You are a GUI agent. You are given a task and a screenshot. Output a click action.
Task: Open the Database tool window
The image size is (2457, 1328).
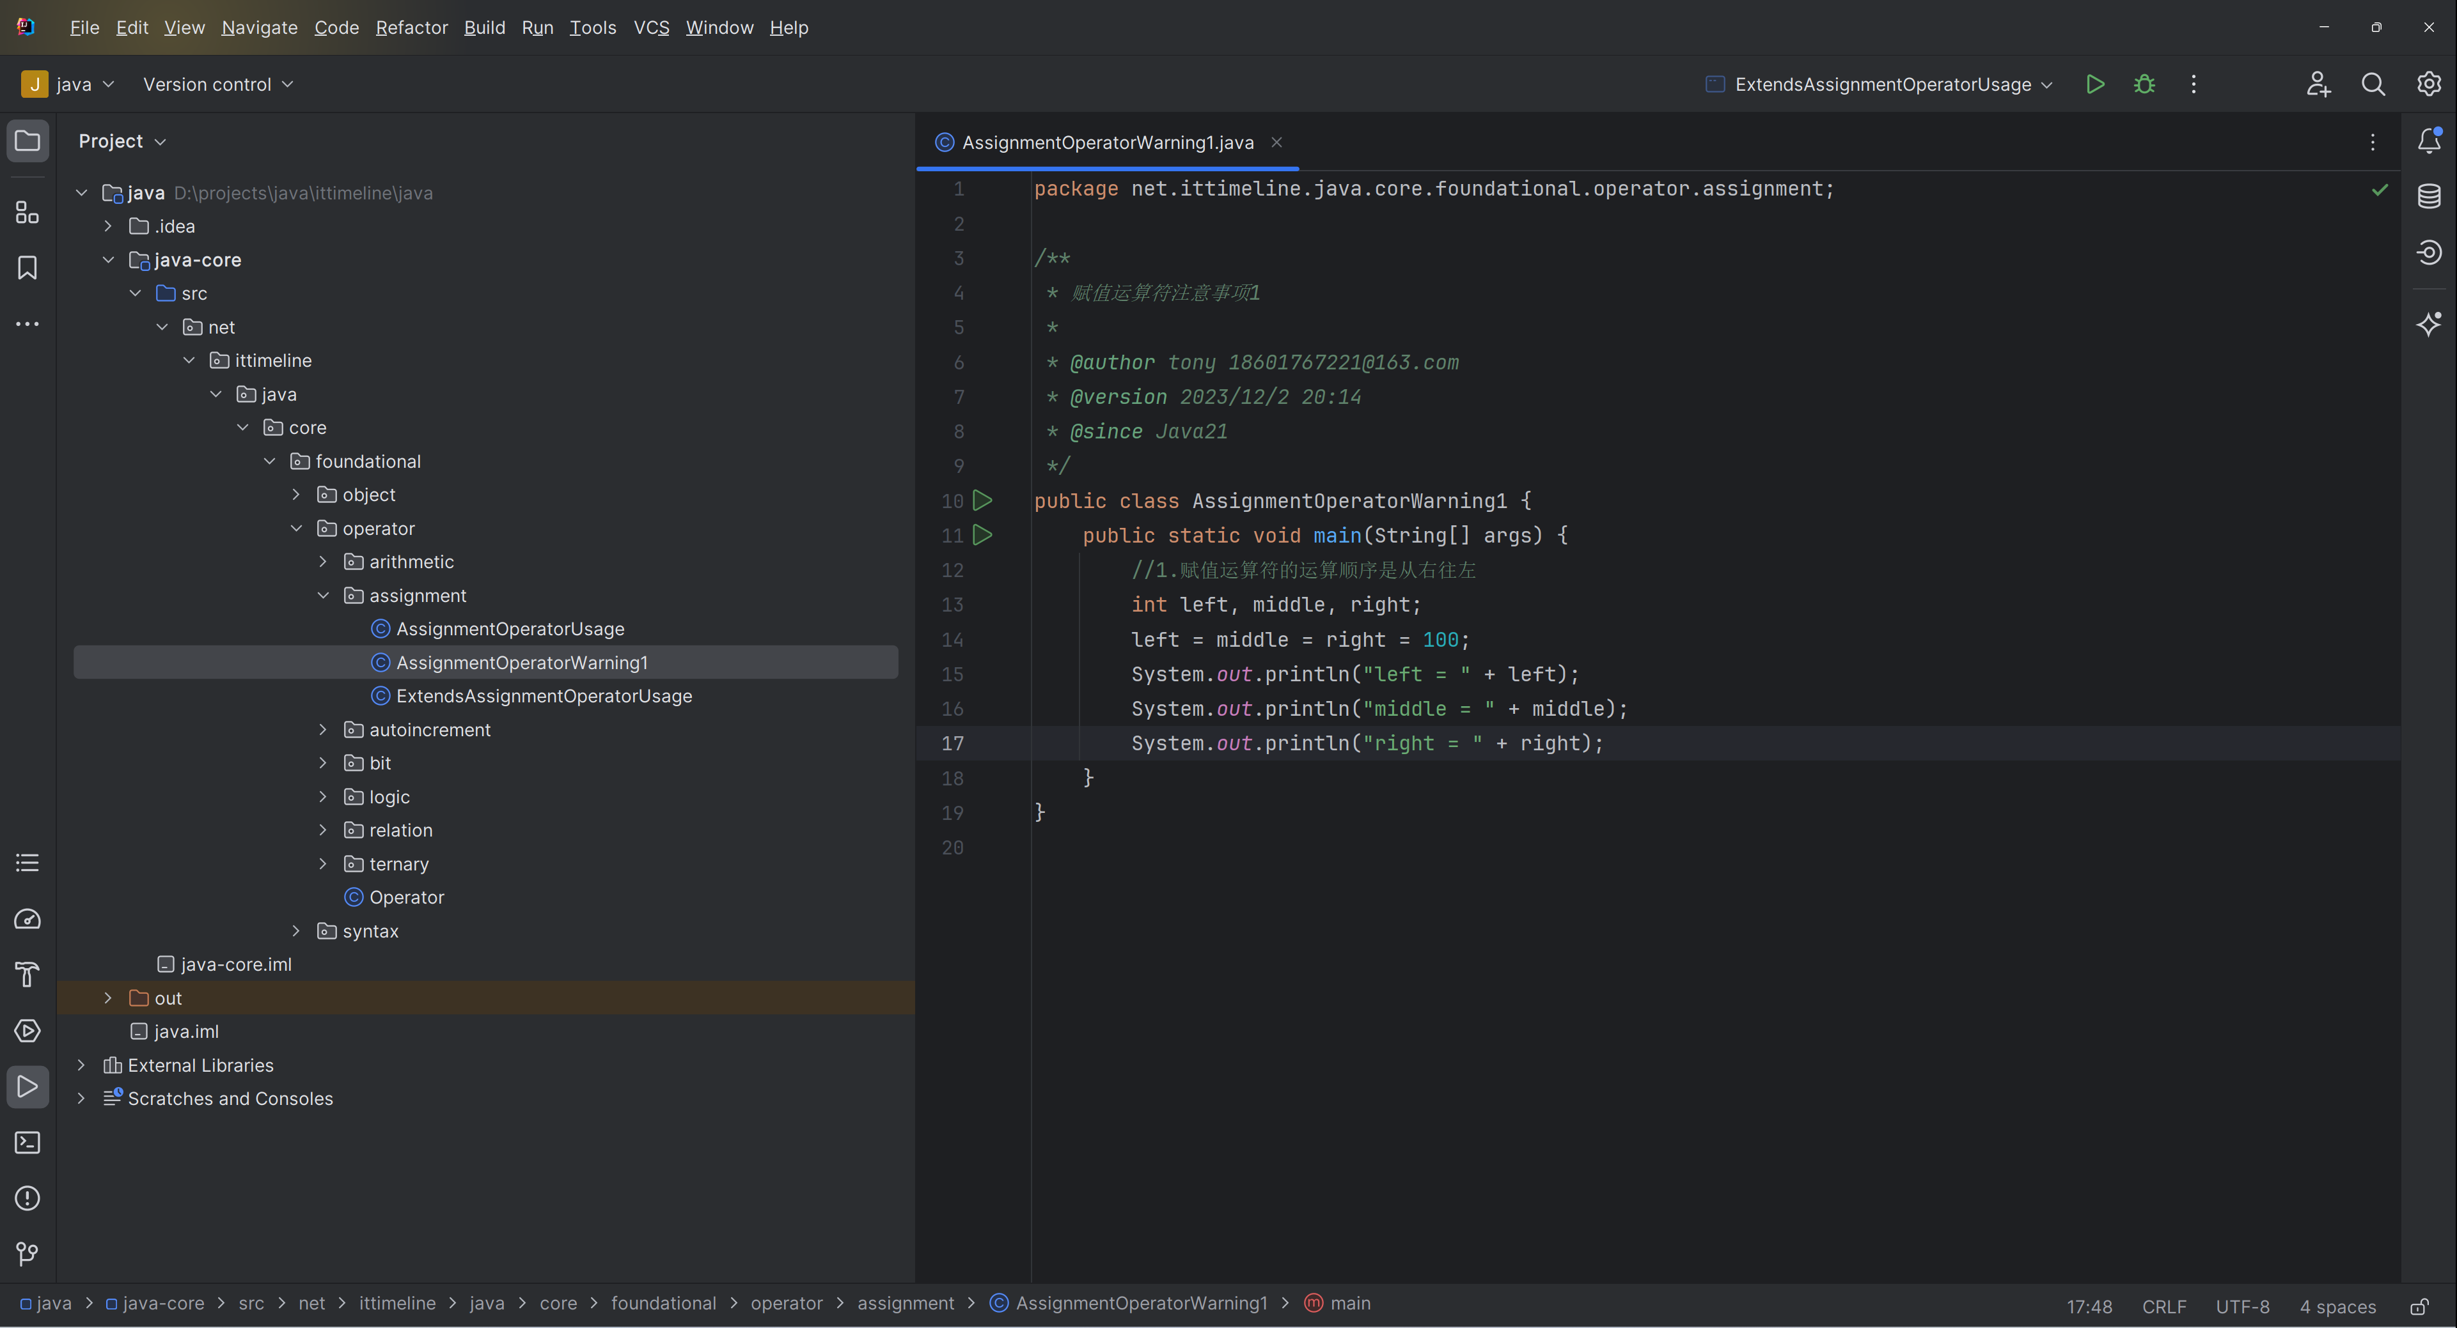2430,196
